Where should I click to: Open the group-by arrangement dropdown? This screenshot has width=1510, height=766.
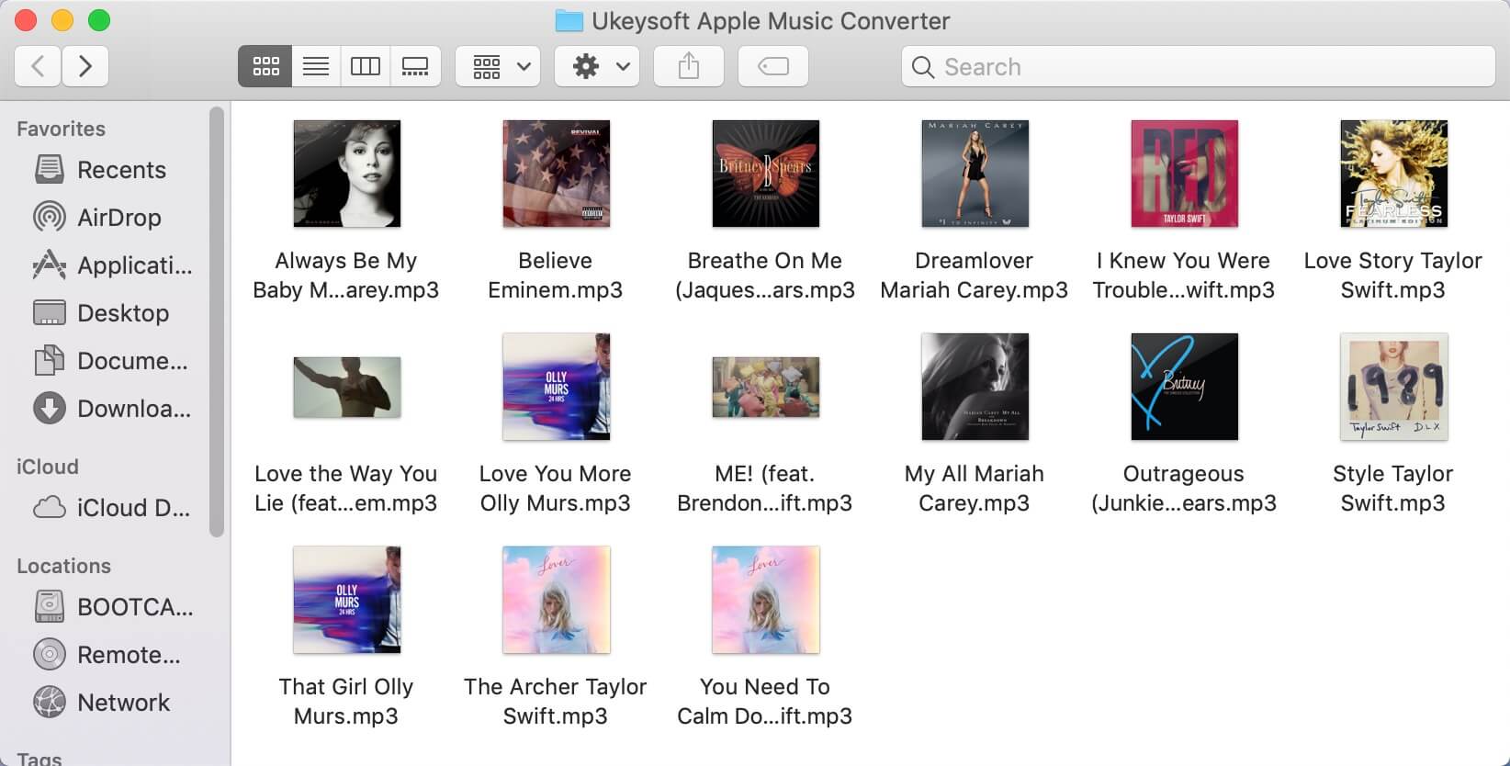[x=498, y=66]
